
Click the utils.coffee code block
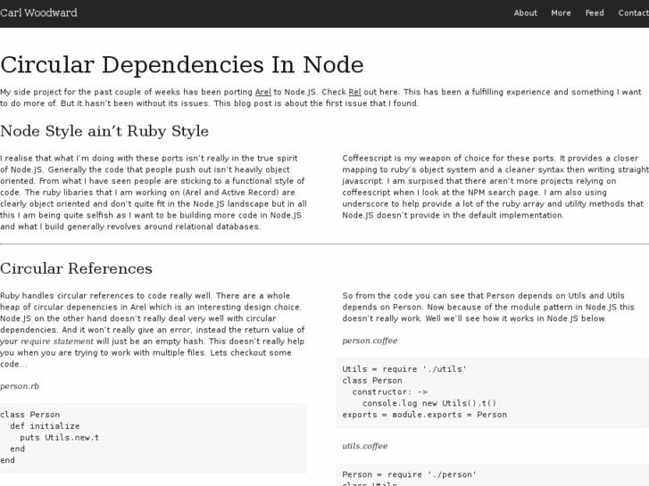coord(492,477)
